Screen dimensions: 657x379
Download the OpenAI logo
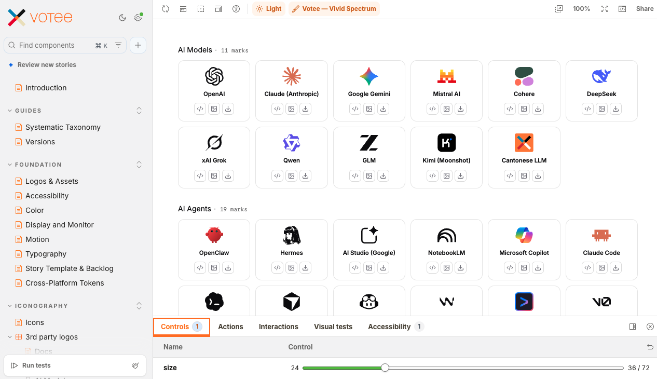(228, 109)
